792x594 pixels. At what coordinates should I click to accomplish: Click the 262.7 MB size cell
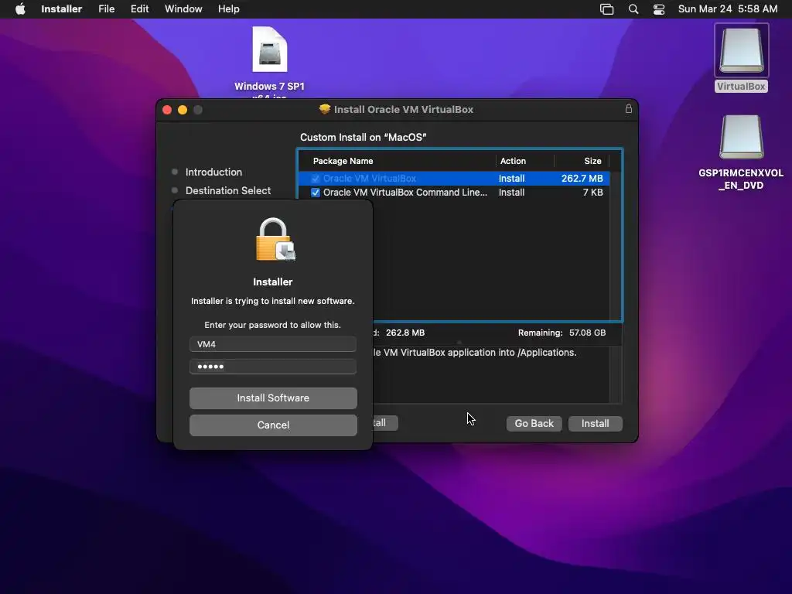582,179
